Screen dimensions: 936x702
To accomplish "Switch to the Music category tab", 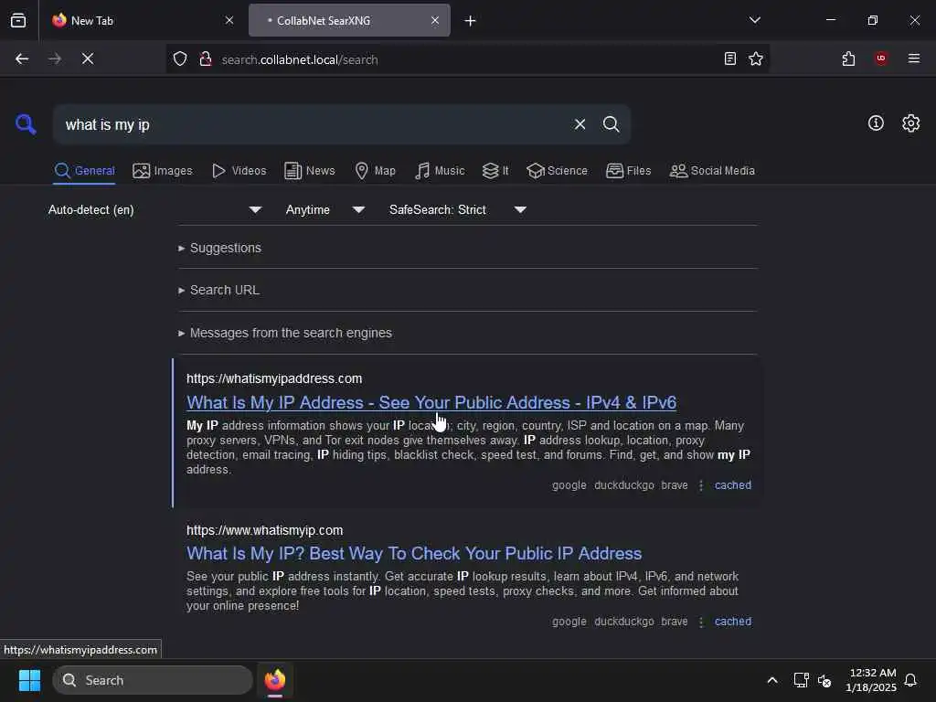I will coord(440,171).
